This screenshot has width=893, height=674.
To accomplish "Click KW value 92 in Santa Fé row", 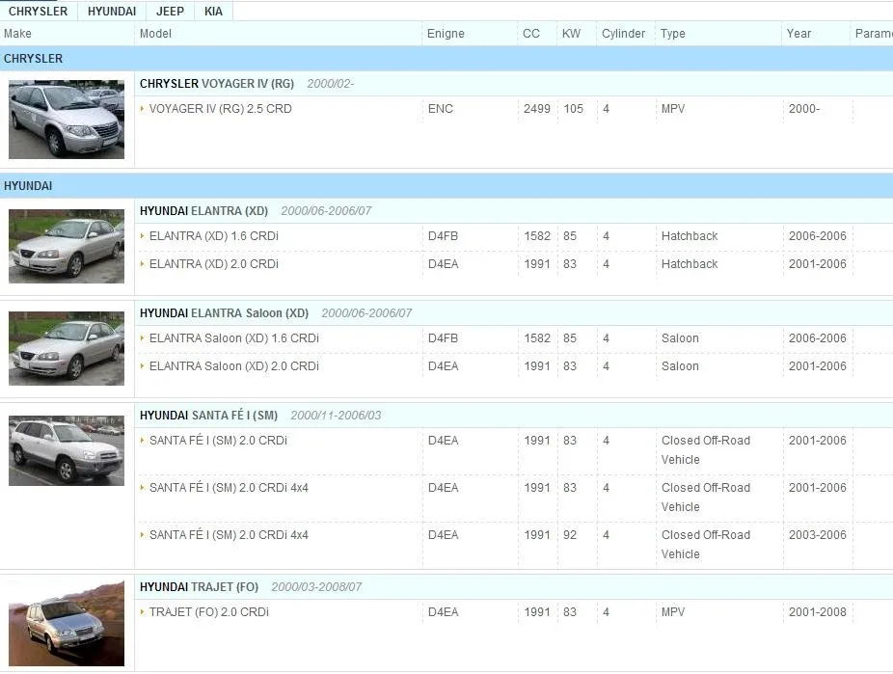I will (570, 535).
